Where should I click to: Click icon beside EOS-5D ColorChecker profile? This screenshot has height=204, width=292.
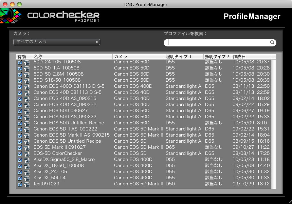pos(27,154)
